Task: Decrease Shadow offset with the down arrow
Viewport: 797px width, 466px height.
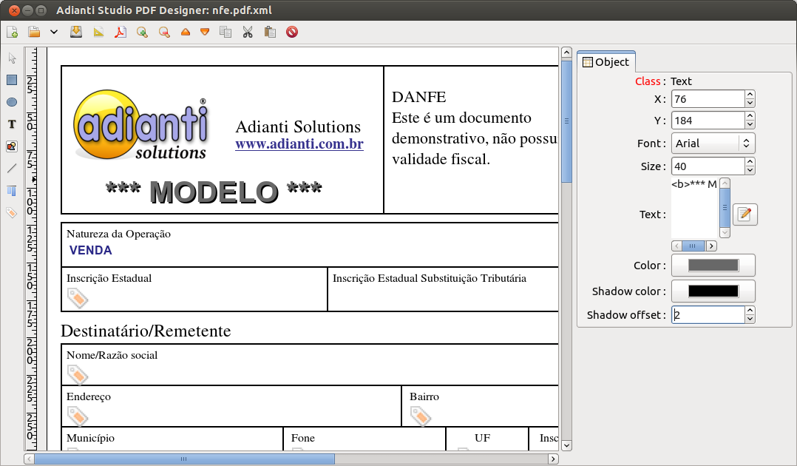Action: pyautogui.click(x=750, y=319)
